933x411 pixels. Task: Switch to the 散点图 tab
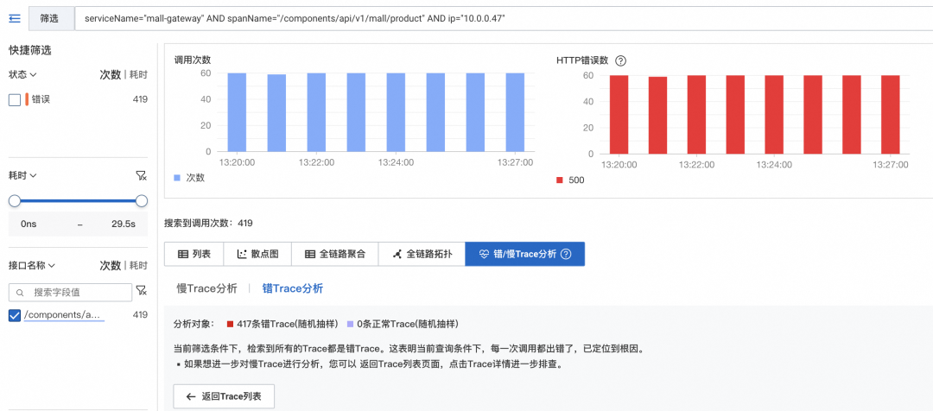pos(257,254)
